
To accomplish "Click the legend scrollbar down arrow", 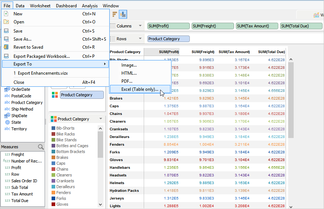I will [101, 205].
